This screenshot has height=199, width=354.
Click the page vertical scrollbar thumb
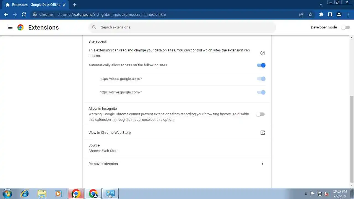[352, 140]
